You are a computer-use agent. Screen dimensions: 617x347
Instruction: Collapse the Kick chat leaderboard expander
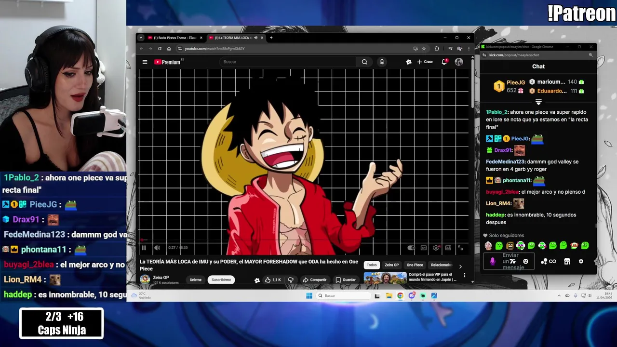538,102
